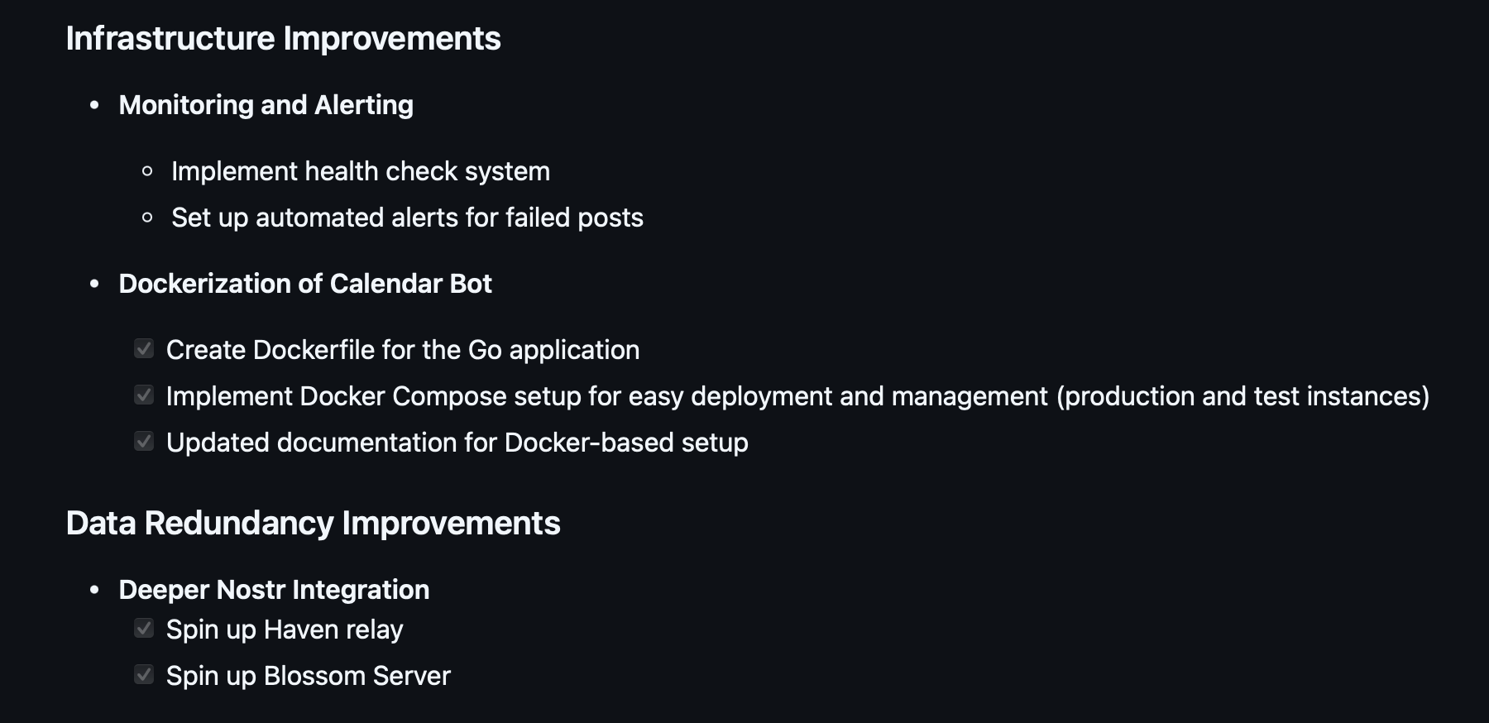Uncheck the Spin up Blossom Server checkbox

coord(144,675)
